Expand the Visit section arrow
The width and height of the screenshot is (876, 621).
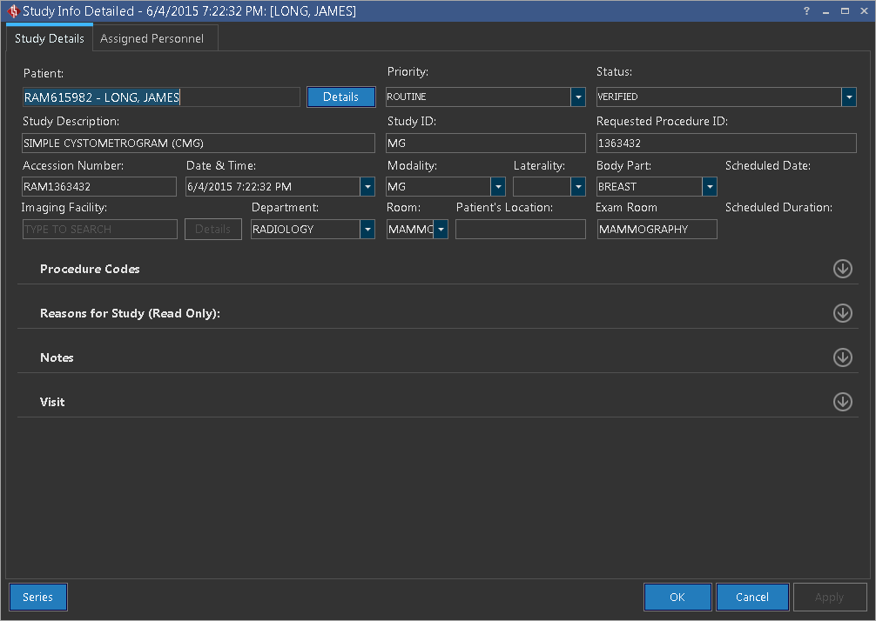pyautogui.click(x=842, y=402)
